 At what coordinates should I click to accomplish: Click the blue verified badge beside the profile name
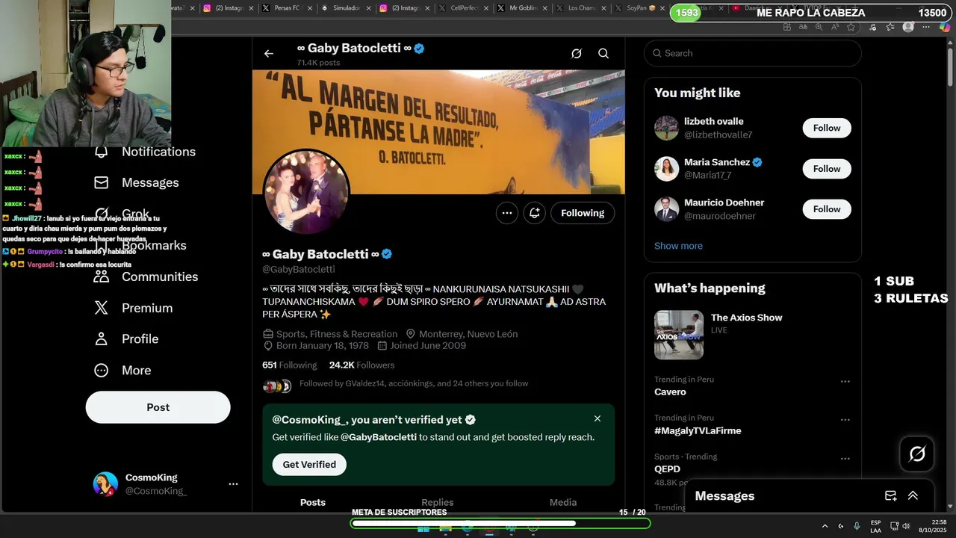[387, 254]
